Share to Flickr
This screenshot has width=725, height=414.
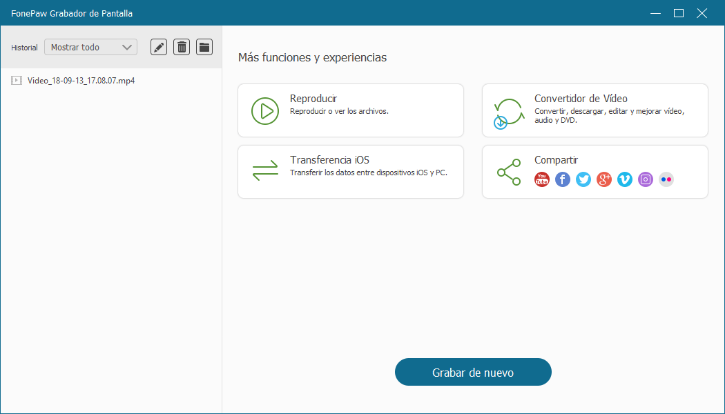666,179
